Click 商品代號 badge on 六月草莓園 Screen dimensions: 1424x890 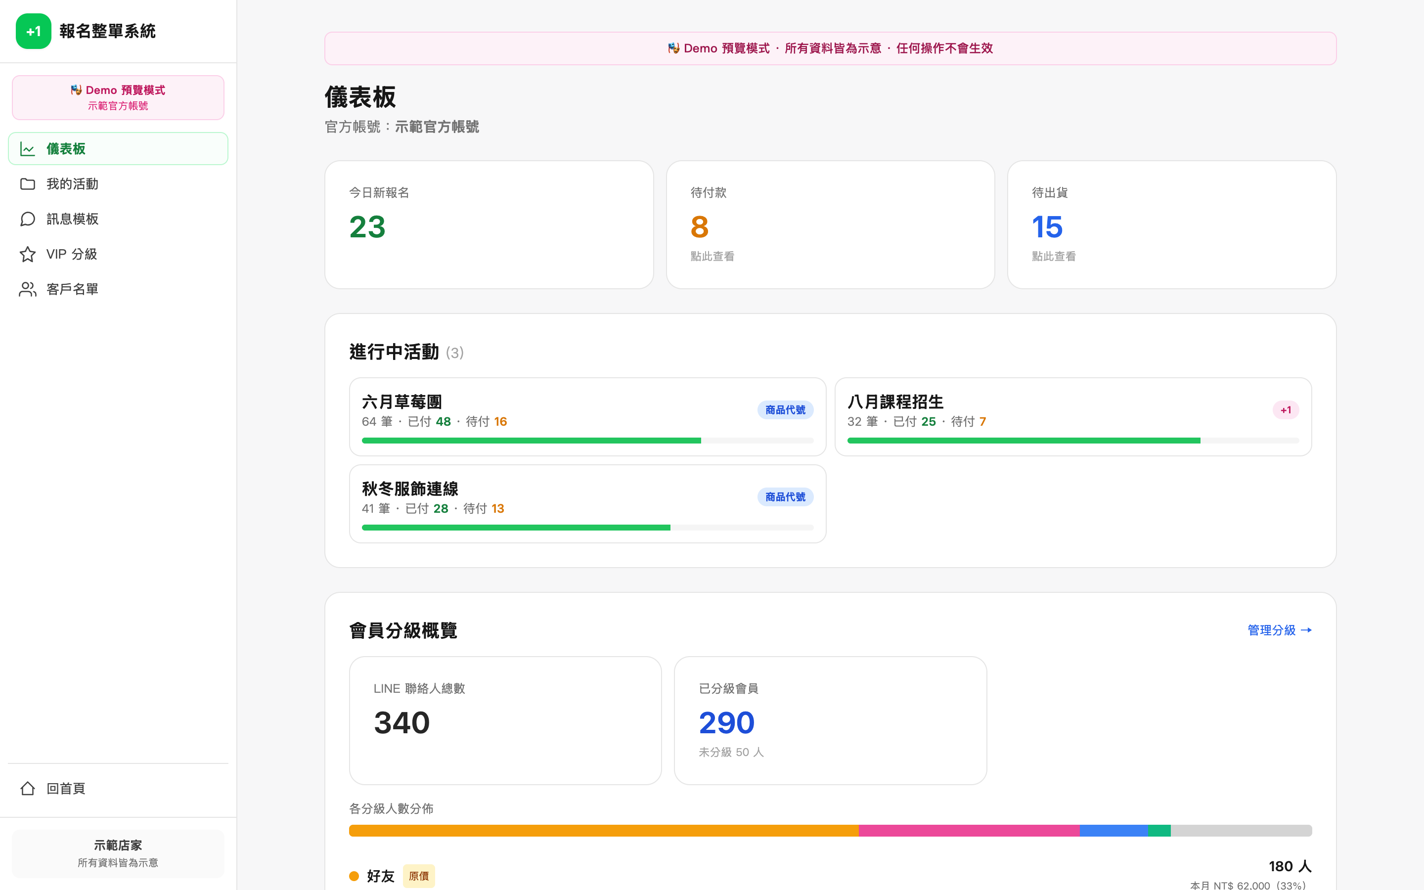(785, 410)
